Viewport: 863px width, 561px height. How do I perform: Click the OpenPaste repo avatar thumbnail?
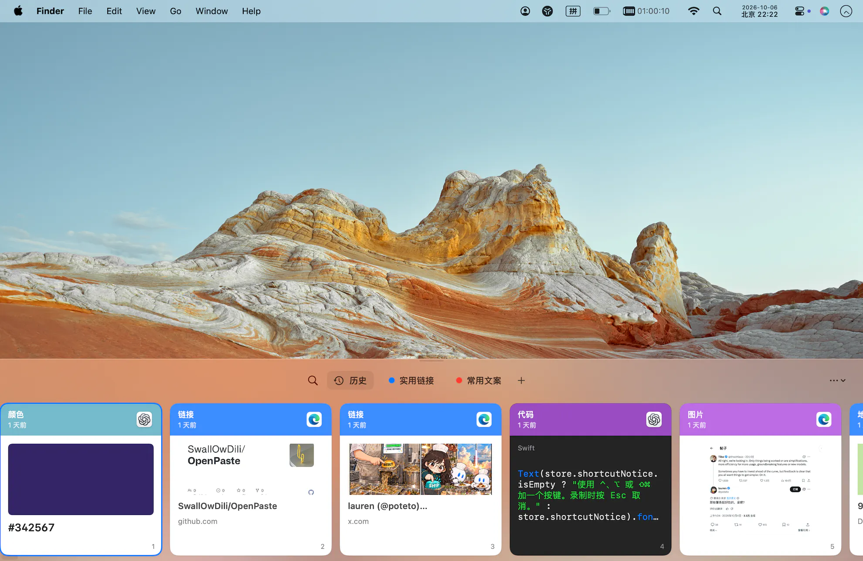[x=302, y=455]
